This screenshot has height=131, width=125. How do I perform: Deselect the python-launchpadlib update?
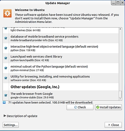pos(6,58)
